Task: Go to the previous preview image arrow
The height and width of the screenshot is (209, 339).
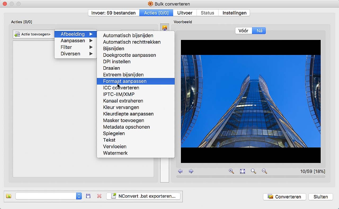Action: (x=180, y=171)
